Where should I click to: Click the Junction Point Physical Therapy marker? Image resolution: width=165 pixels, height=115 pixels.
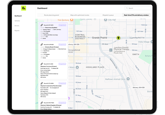pyautogui.click(x=111, y=50)
